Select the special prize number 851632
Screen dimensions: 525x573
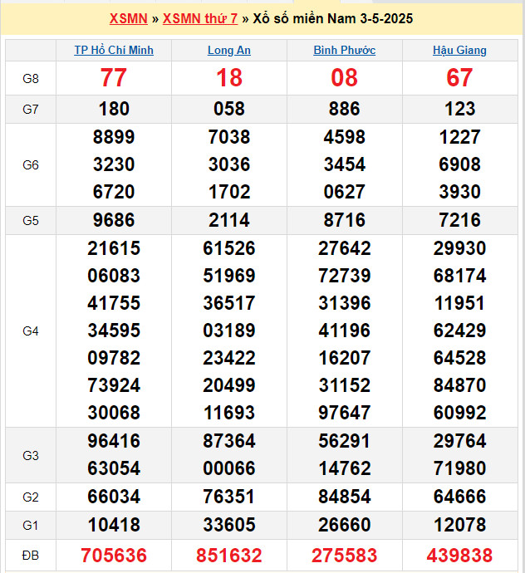[x=229, y=555]
